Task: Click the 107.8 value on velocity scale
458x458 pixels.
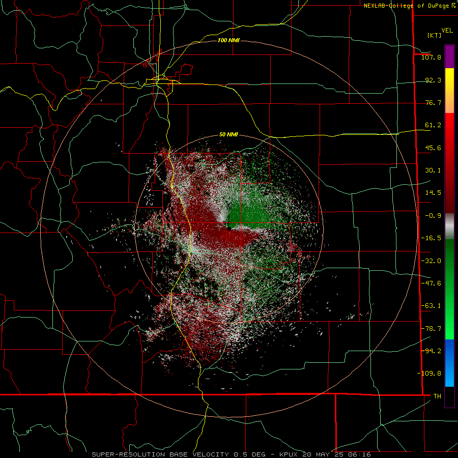Action: [x=431, y=57]
